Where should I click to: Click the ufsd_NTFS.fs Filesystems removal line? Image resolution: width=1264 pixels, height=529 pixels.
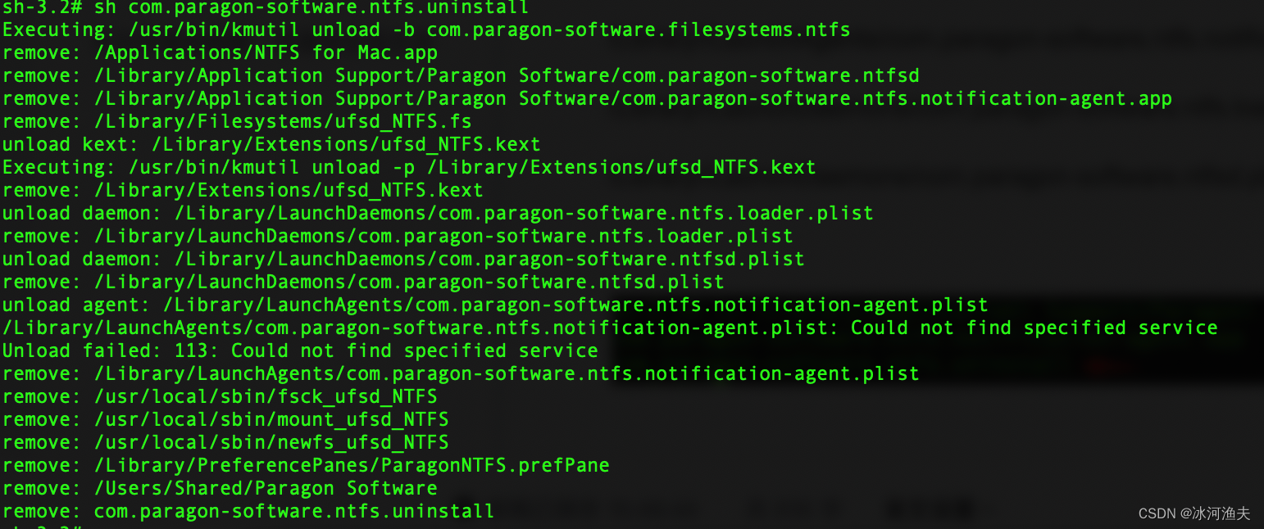(237, 122)
